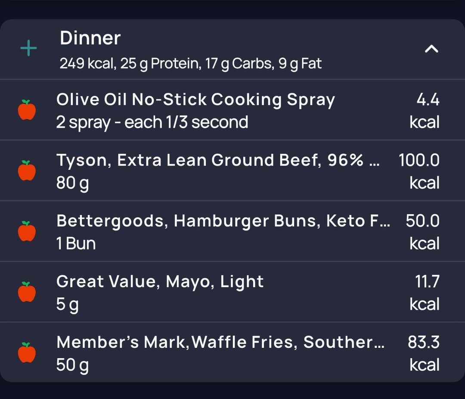Viewport: 465px width, 399px height.
Task: Tap apple icon beside Bettergoods Hamburger Buns
Action: (27, 231)
